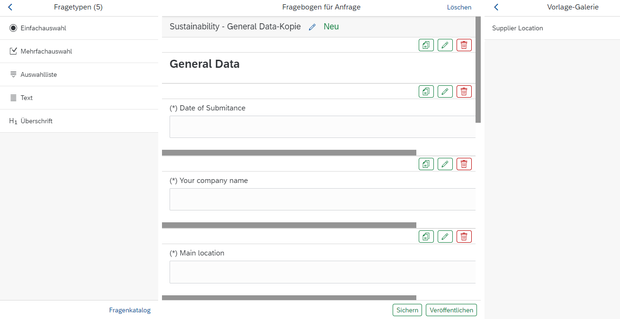The image size is (620, 319).
Task: Edit the questionnaire title with pencil icon
Action: 312,27
